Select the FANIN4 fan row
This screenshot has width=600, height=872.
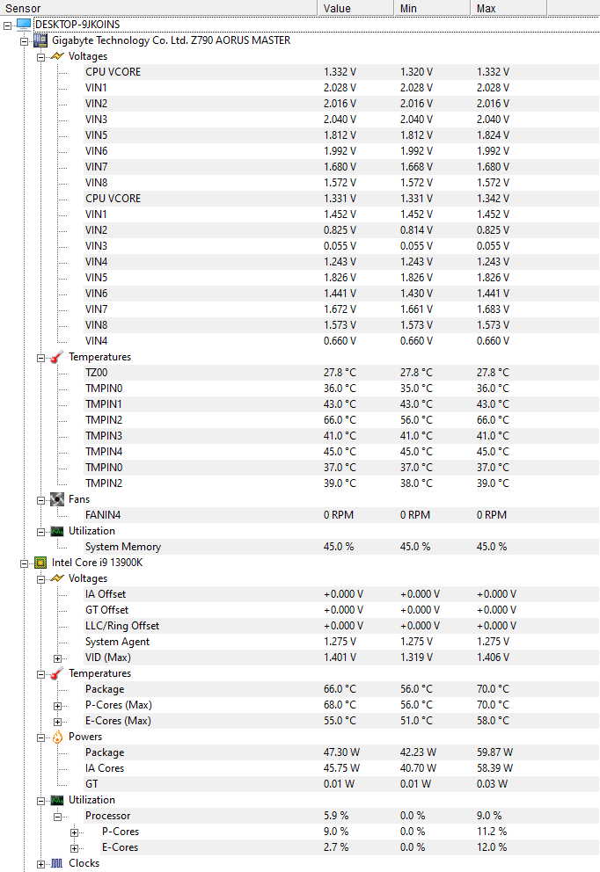pos(341,515)
